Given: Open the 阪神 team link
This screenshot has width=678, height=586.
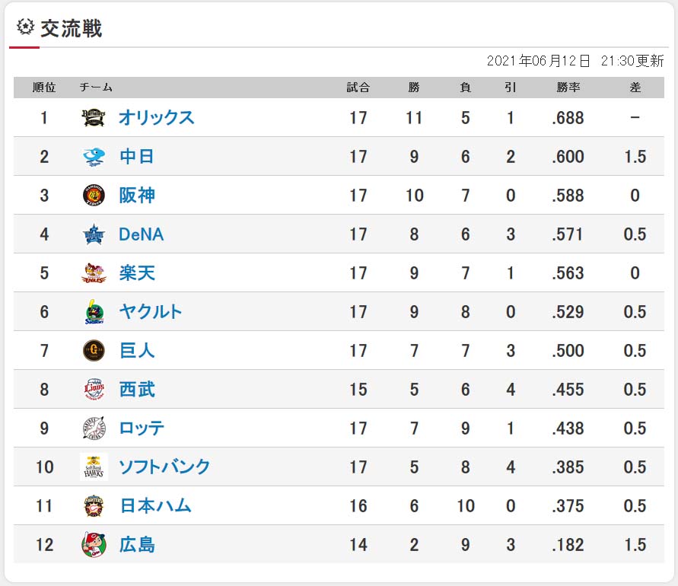Looking at the screenshot, I should click(x=137, y=196).
